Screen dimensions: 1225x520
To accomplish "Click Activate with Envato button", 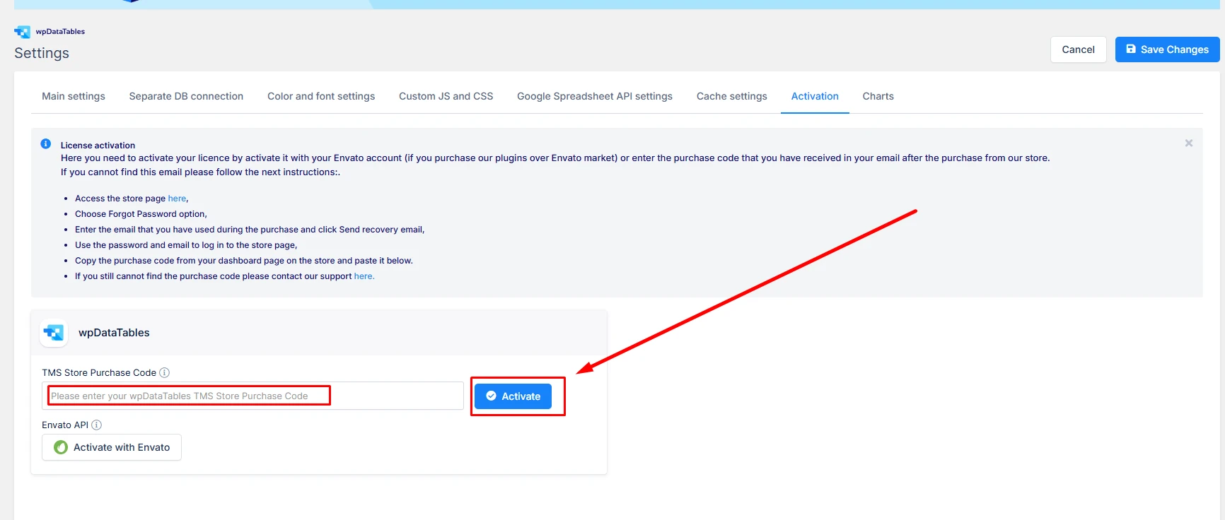I will (x=112, y=447).
